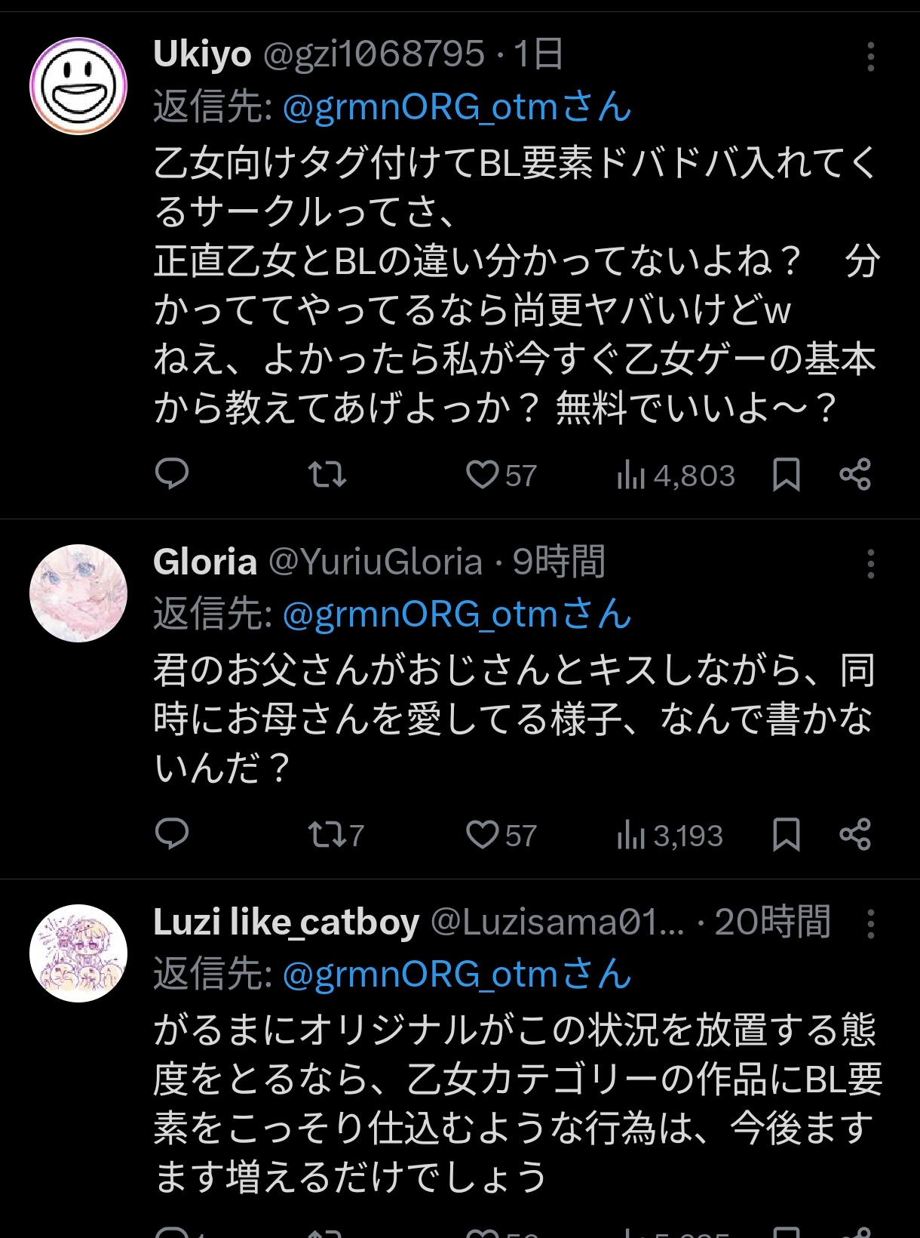This screenshot has height=1238, width=920.
Task: Open more options on Luzi like_catboy's tweet
Action: [x=871, y=924]
